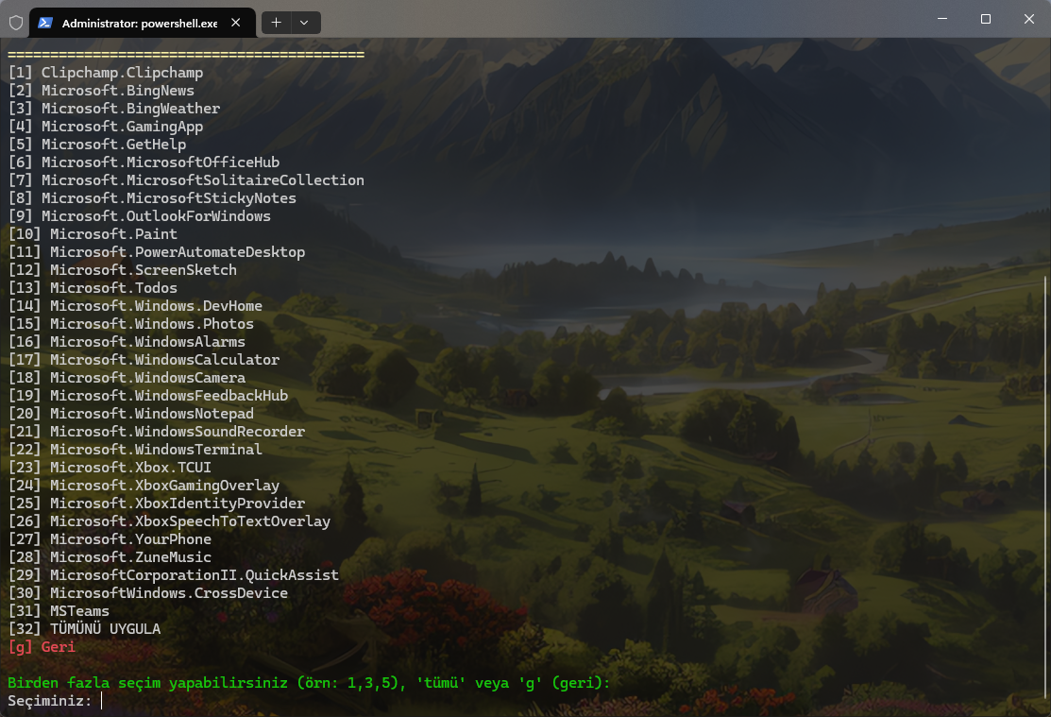Click the '[17] Microsoft.WindowsCalculator' line
The height and width of the screenshot is (717, 1051).
pyautogui.click(x=144, y=360)
